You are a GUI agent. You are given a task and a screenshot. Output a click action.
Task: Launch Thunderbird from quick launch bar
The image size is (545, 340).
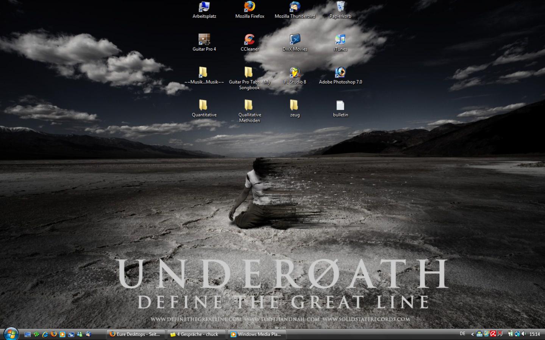coord(89,334)
